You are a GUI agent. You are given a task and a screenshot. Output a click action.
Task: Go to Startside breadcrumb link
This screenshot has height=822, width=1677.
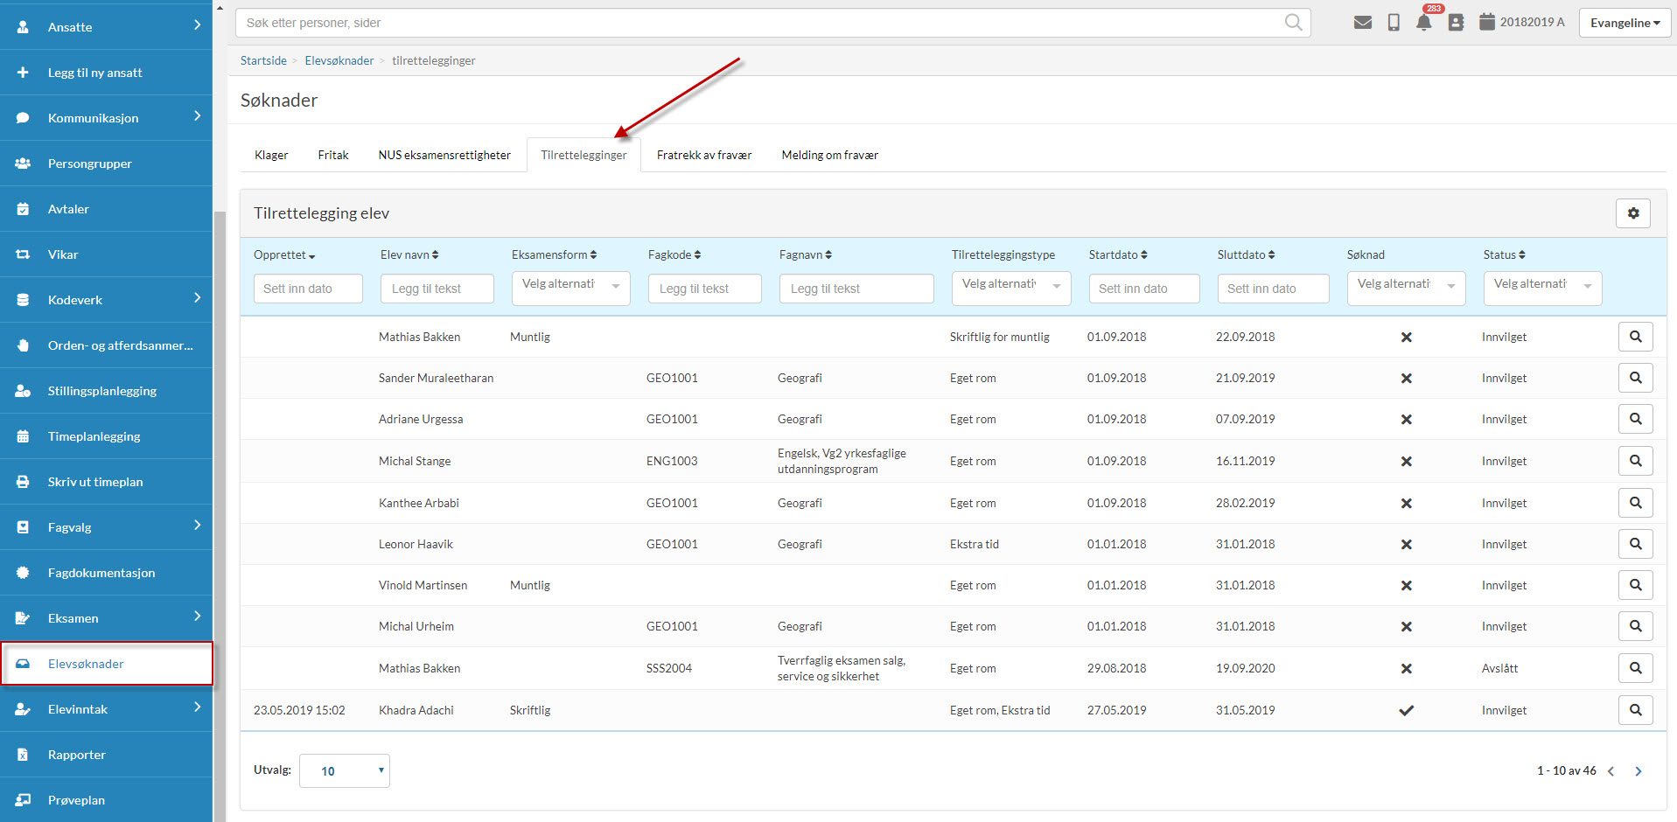263,60
